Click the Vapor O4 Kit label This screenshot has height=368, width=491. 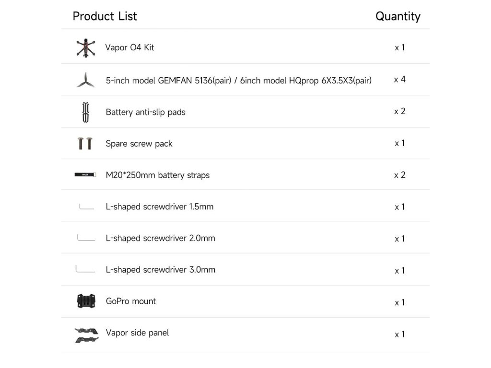coord(129,47)
